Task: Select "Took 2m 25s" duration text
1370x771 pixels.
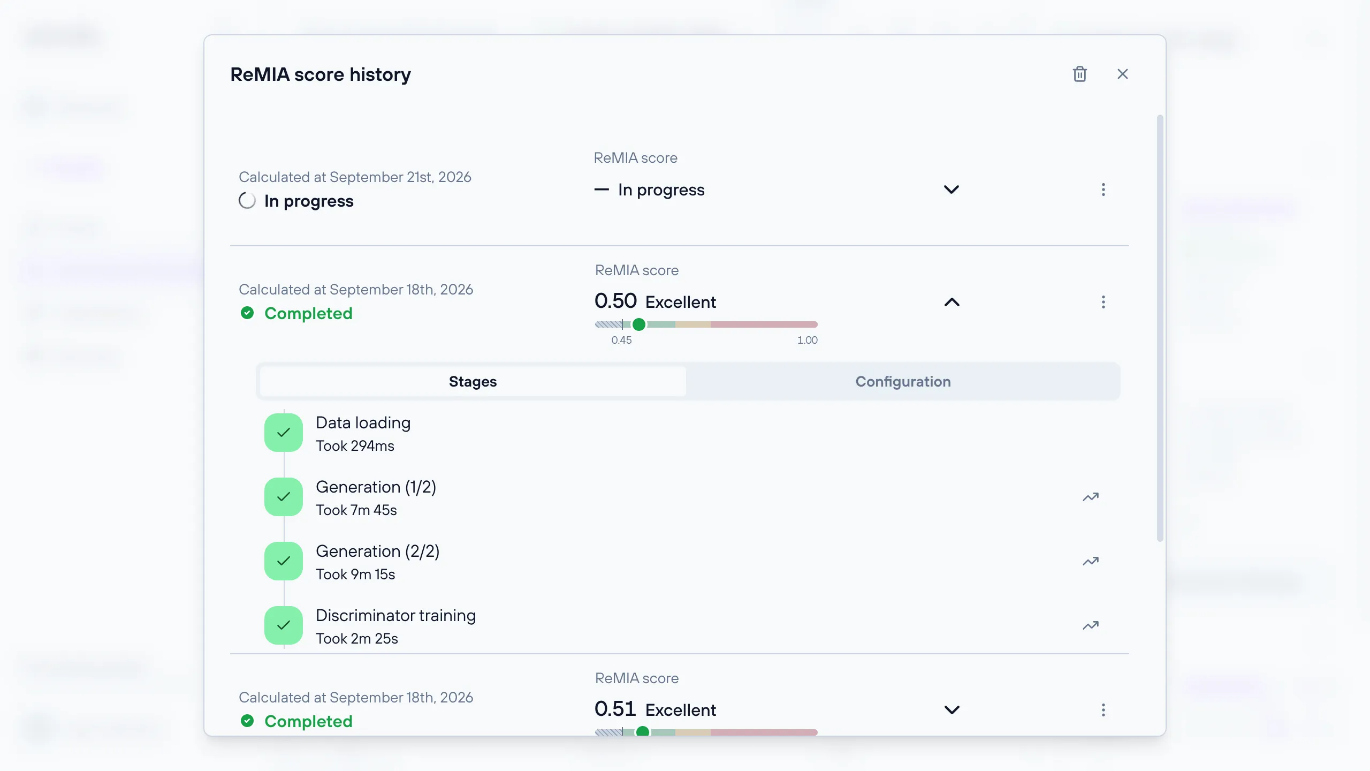Action: pos(357,639)
